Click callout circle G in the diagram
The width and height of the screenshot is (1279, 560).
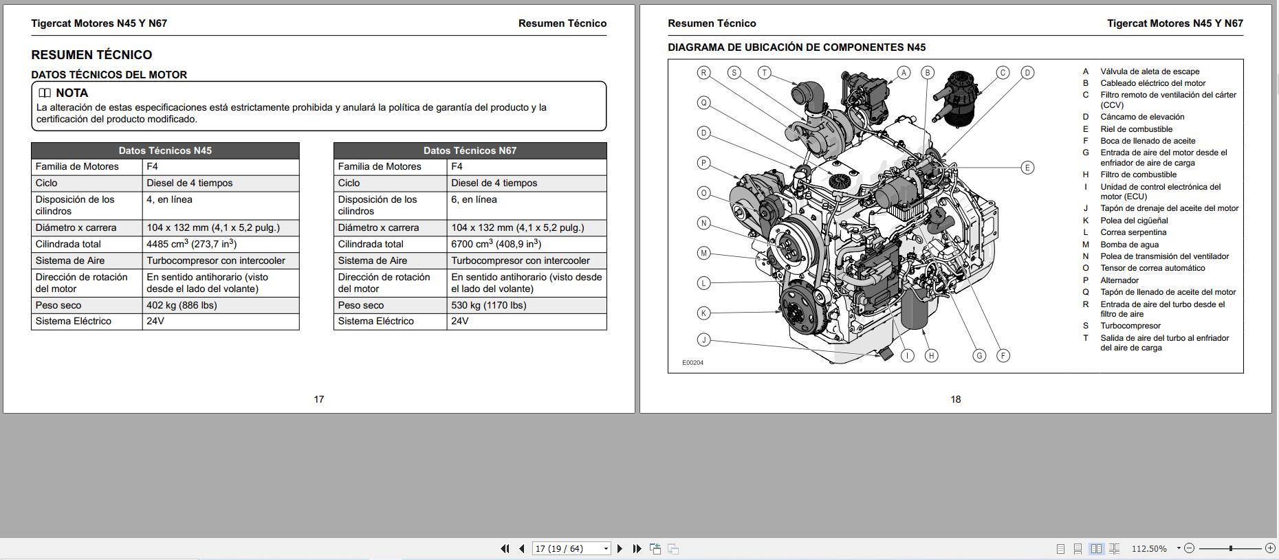coord(979,355)
